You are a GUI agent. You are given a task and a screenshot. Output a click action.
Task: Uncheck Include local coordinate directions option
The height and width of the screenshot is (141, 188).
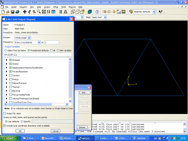tap(5, 126)
